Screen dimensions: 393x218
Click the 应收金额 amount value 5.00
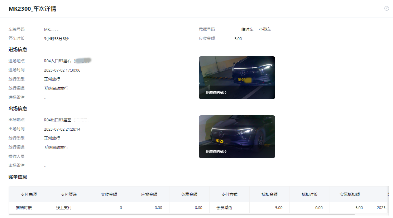[x=238, y=39]
